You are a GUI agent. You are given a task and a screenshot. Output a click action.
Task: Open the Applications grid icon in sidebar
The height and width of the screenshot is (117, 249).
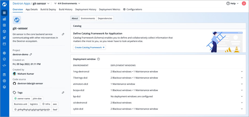coord(4,13)
